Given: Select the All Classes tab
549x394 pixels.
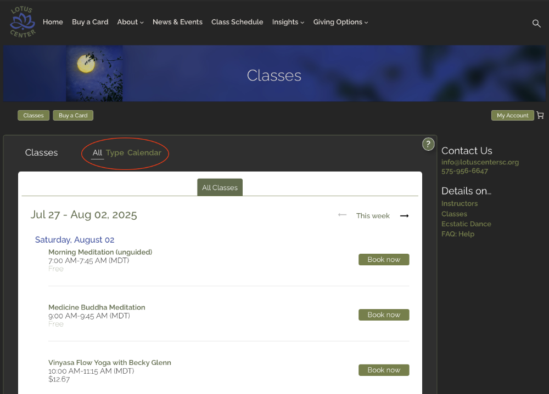Looking at the screenshot, I should tap(220, 187).
